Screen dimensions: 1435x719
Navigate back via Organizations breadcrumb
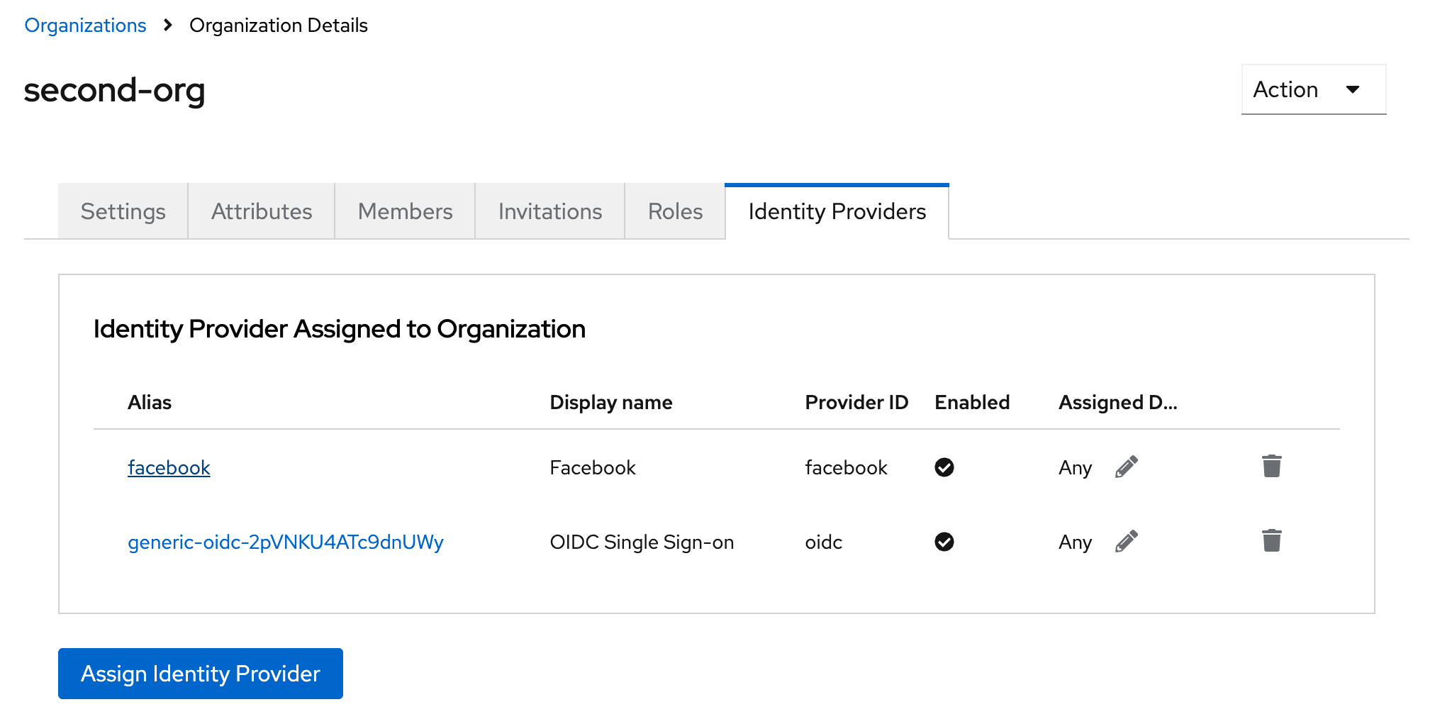point(85,25)
